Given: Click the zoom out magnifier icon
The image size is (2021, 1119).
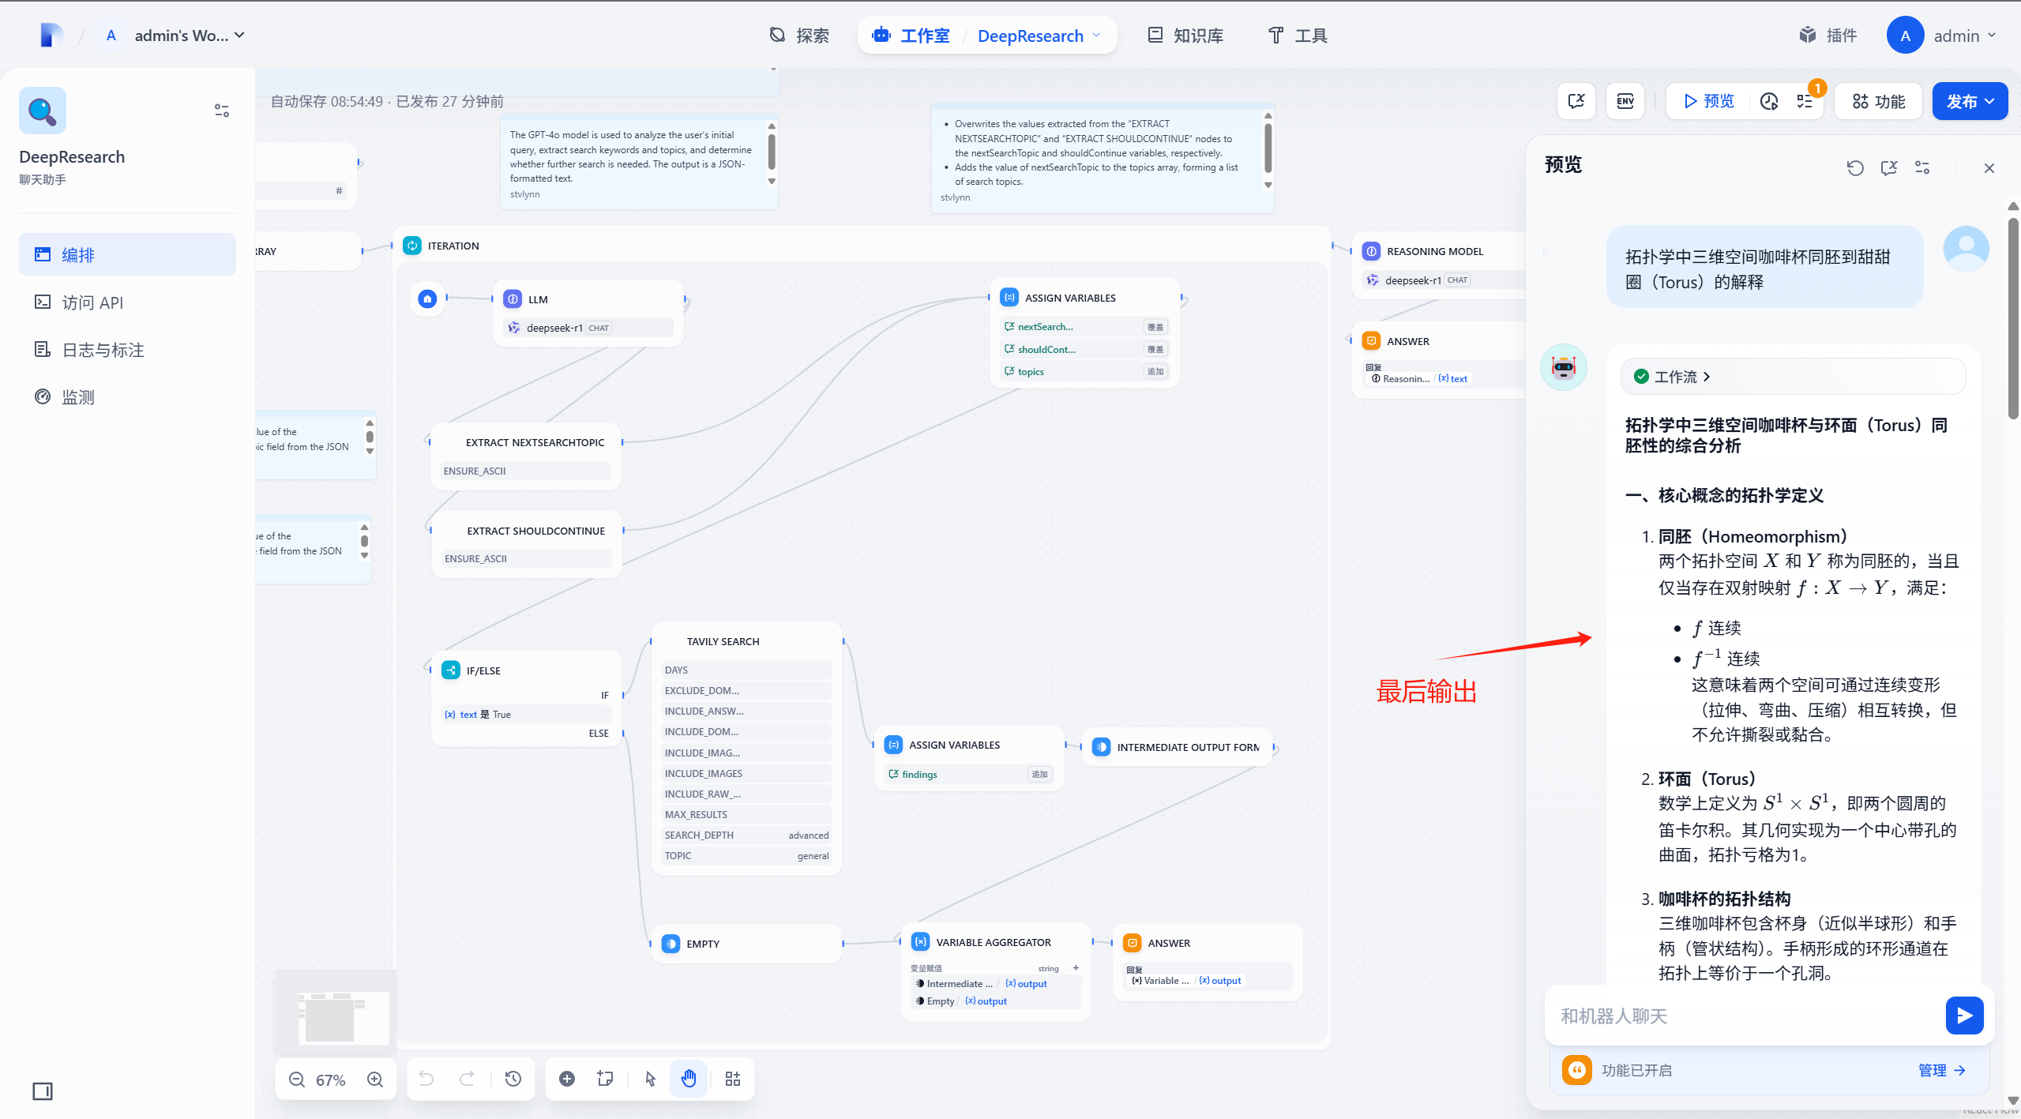Looking at the screenshot, I should (x=297, y=1080).
